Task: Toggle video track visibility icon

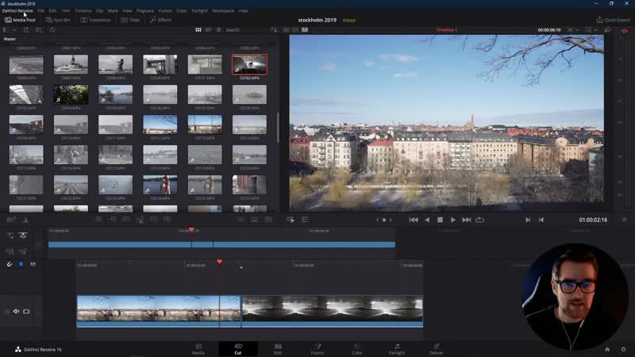Action: 26,311
